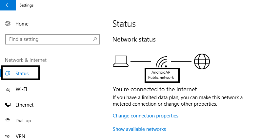Select the VPN menu label
Image resolution: width=261 pixels, height=140 pixels.
pos(20,136)
